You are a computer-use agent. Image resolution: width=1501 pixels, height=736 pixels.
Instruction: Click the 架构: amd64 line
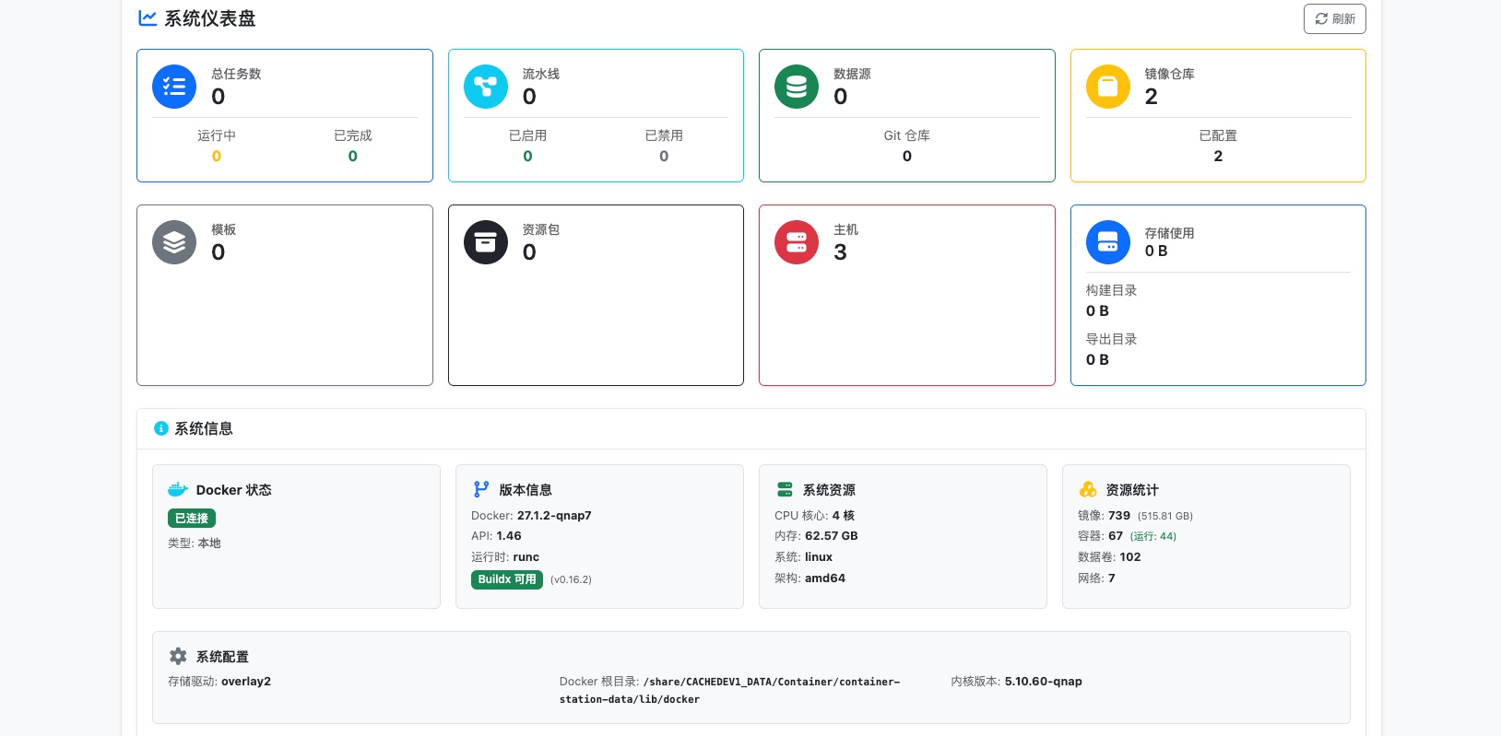pos(810,578)
